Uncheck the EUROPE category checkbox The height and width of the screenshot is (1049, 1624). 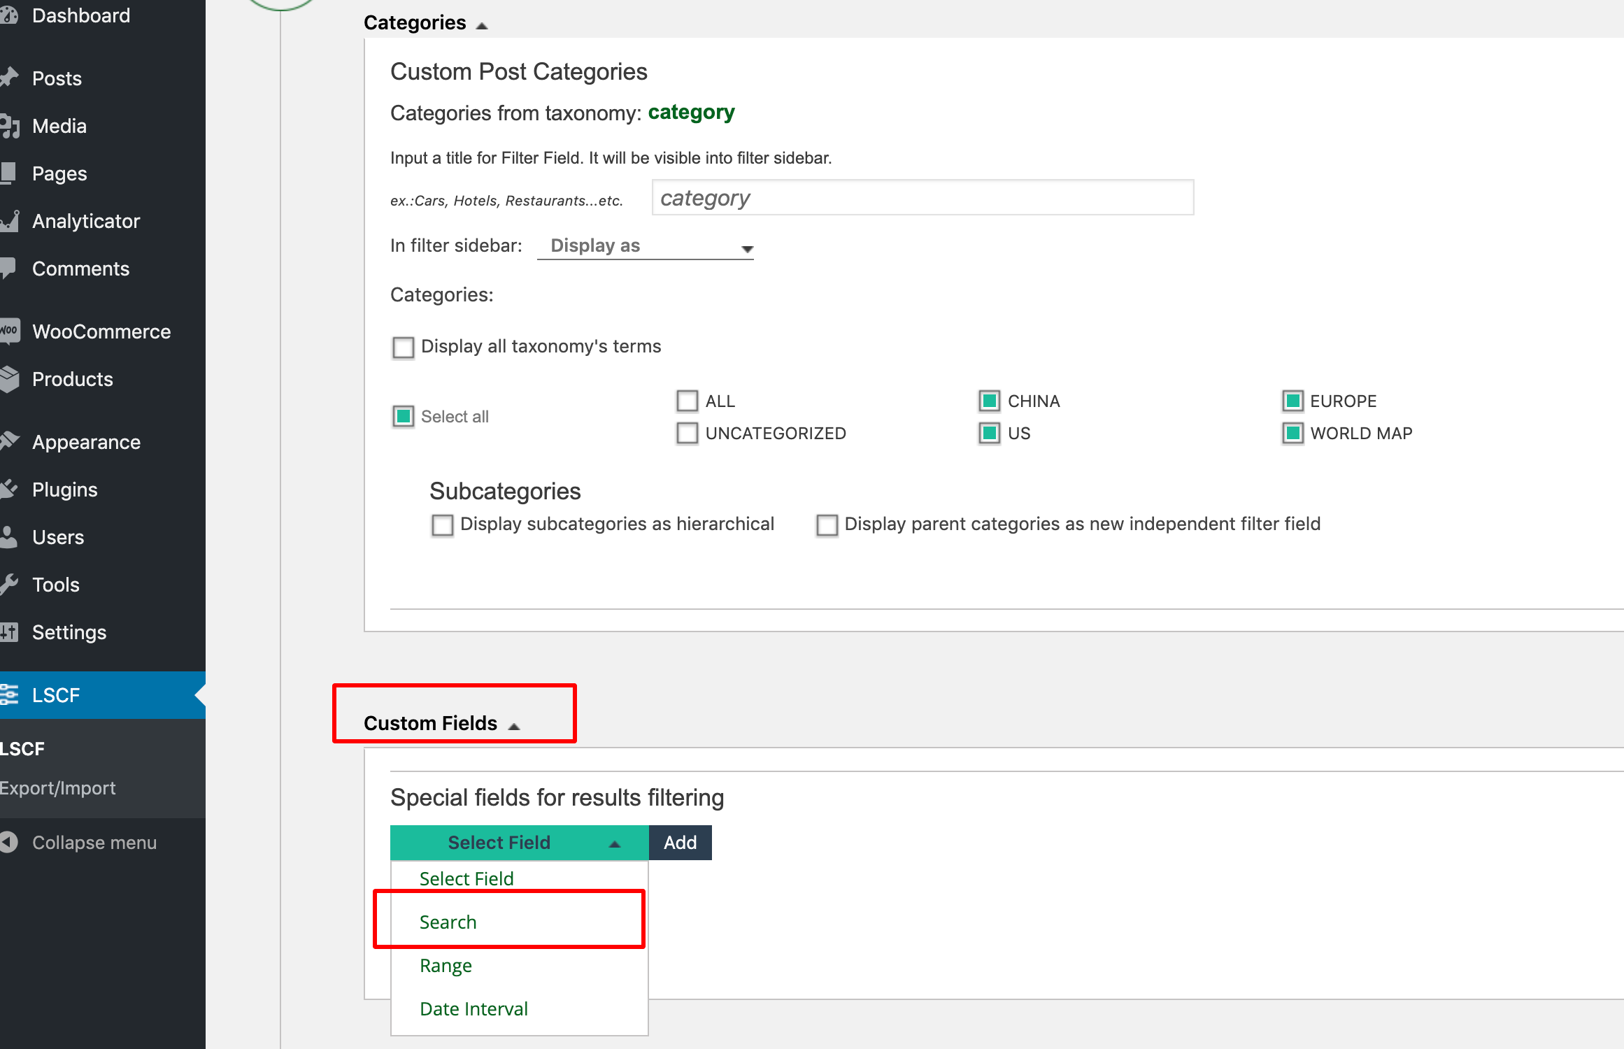[x=1293, y=401]
